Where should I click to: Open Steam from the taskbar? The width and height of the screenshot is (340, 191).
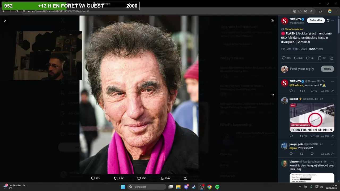(x=194, y=187)
